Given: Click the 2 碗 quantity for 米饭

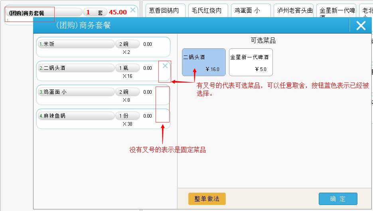Looking at the screenshot, I should 127,44.
